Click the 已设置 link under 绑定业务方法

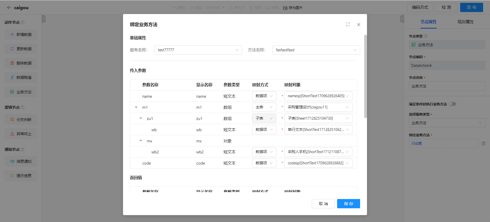pyautogui.click(x=416, y=143)
